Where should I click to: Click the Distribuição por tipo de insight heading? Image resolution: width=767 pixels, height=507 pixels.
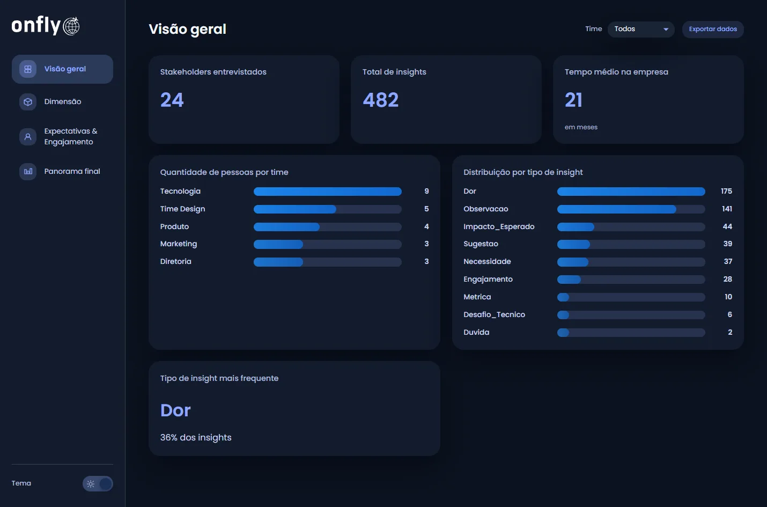523,173
